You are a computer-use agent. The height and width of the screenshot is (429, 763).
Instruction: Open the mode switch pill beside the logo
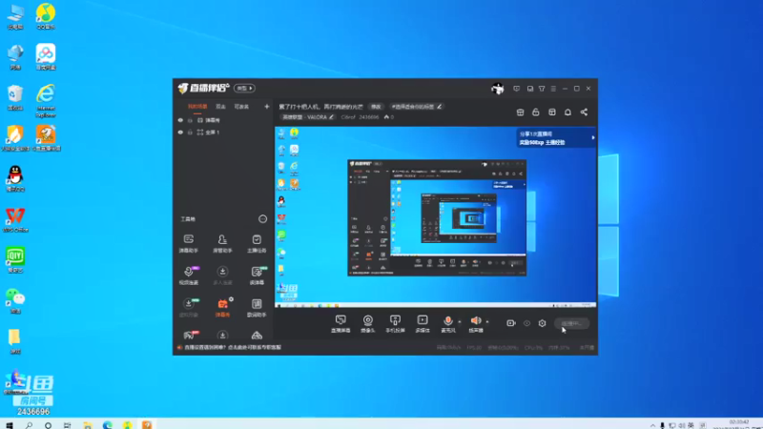(x=244, y=88)
